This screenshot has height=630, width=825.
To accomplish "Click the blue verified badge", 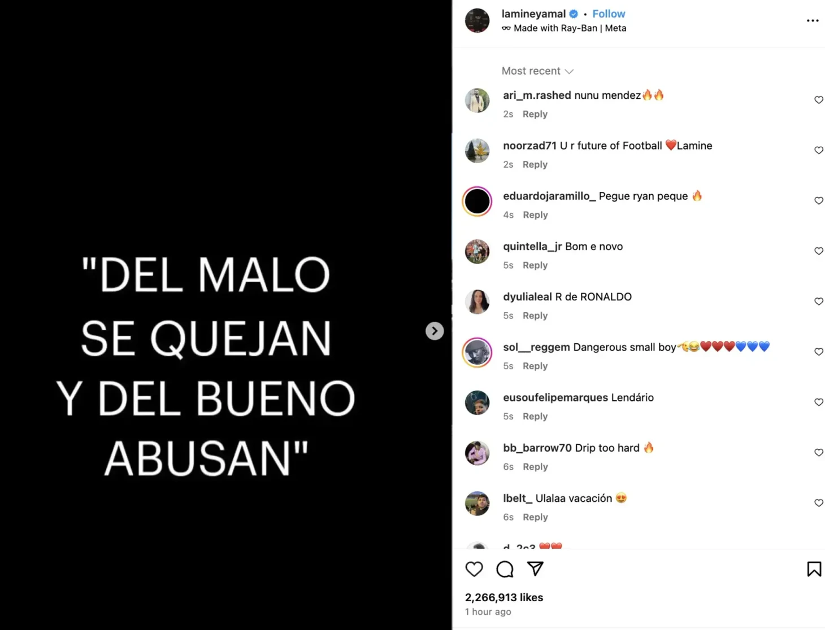I will [x=574, y=14].
